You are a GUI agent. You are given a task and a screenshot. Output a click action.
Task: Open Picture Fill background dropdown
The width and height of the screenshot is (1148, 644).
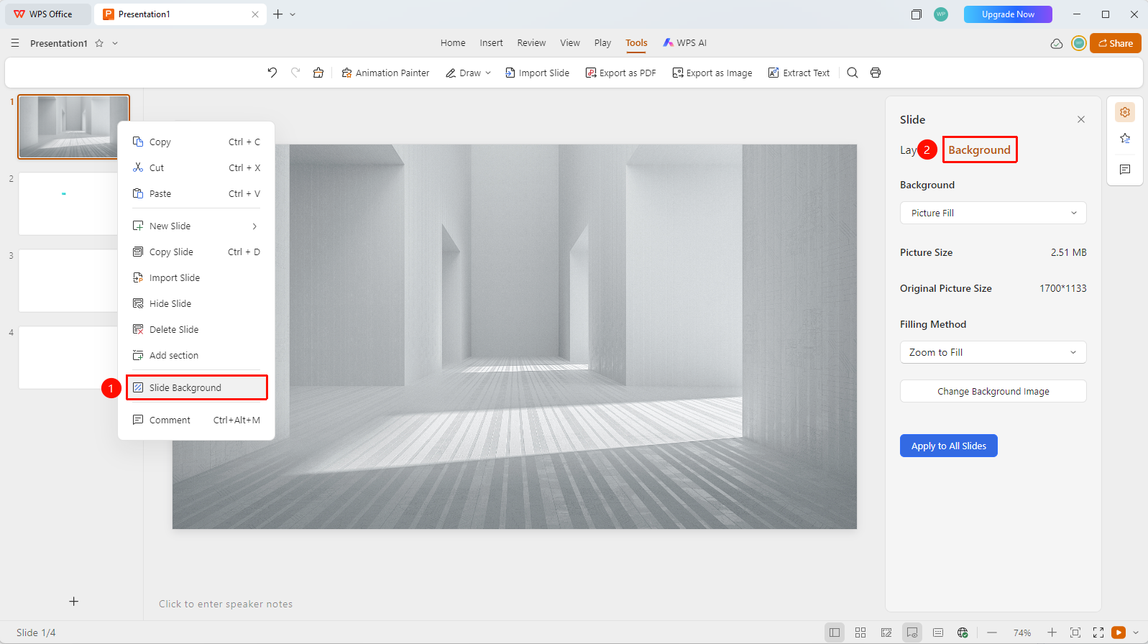point(993,213)
